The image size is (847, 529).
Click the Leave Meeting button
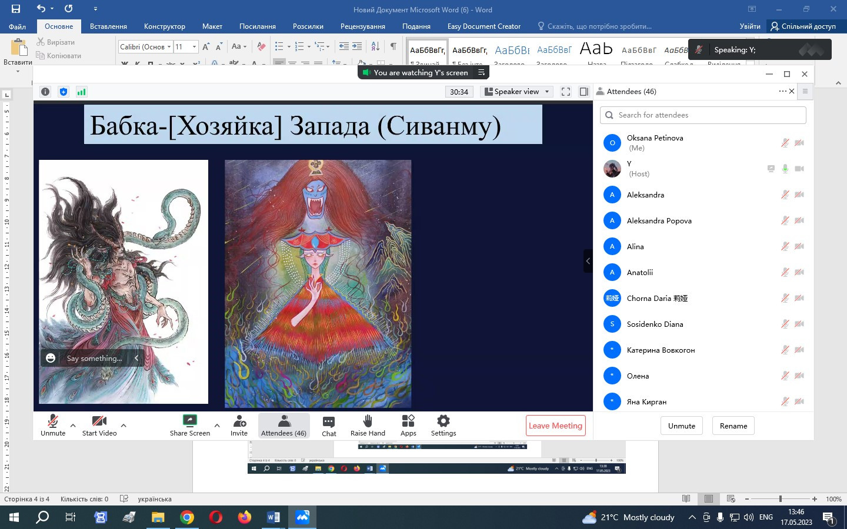pos(555,426)
